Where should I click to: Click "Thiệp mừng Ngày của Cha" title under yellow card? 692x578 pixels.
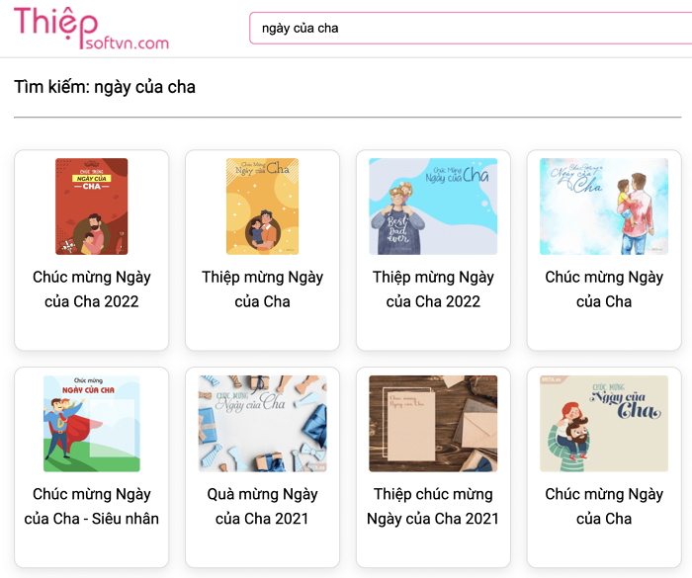(x=263, y=289)
